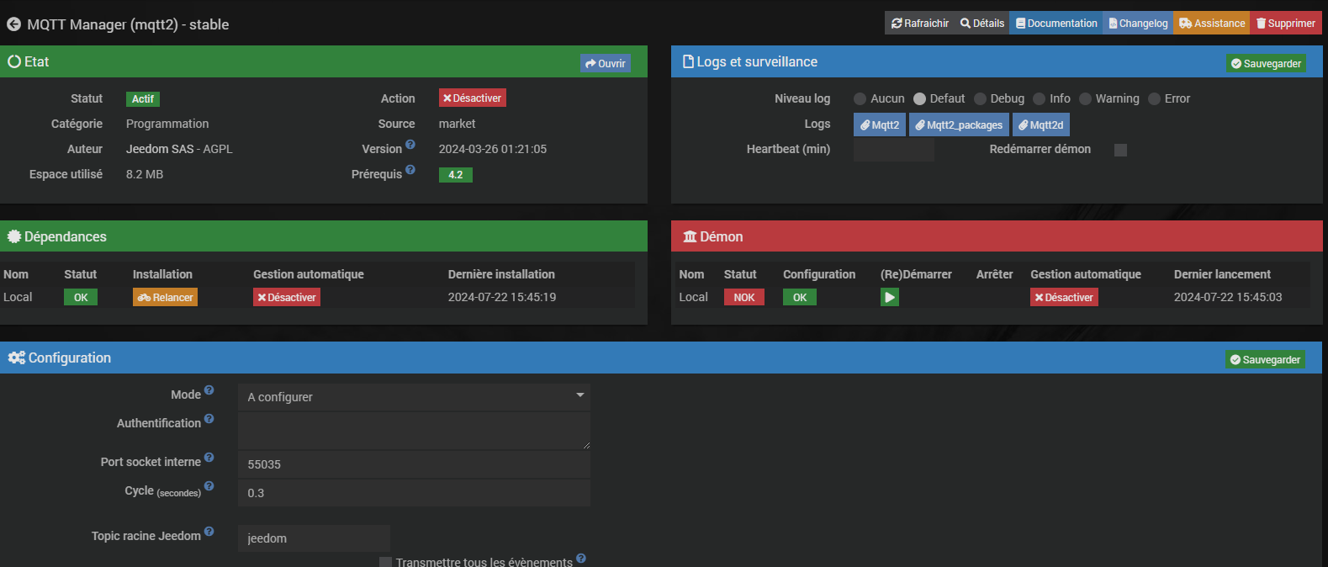The image size is (1328, 567).
Task: Click the Démon panel header
Action: pos(997,236)
